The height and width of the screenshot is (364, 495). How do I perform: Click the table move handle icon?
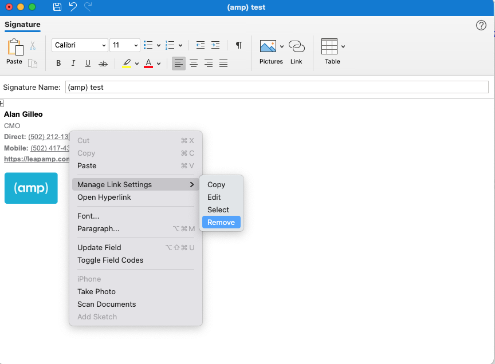2,103
